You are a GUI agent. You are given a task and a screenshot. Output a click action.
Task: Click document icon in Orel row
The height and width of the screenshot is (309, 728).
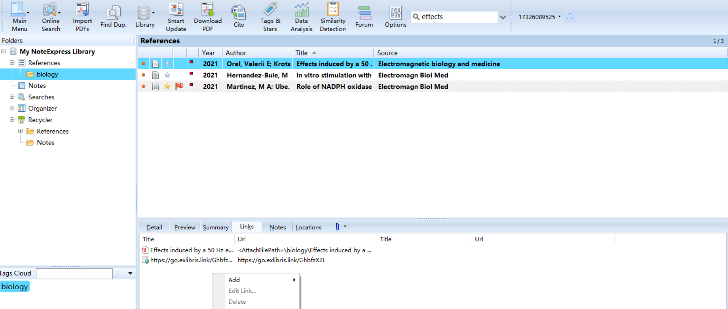click(155, 64)
